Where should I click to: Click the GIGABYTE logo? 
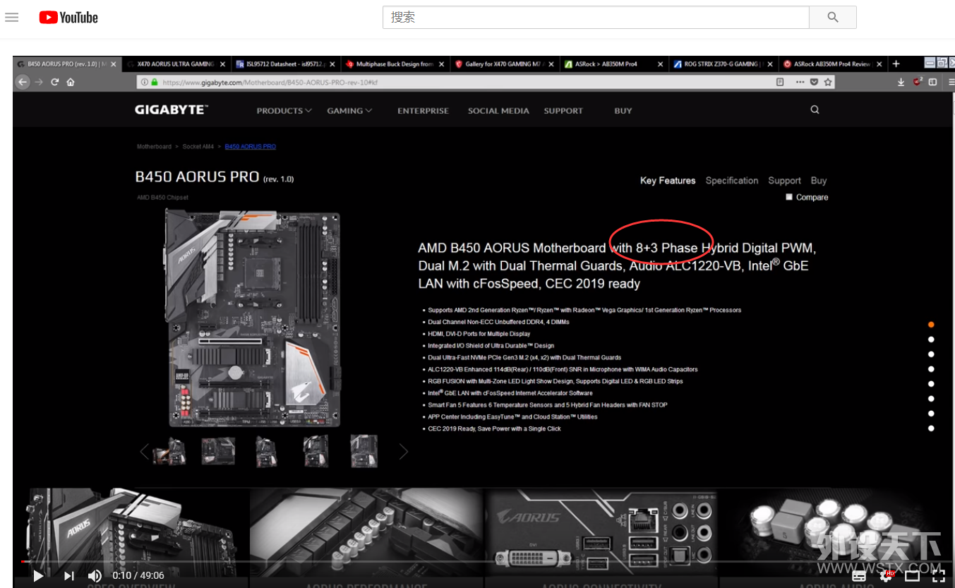[172, 110]
